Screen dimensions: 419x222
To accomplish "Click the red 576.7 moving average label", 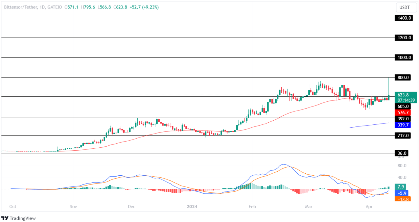I will click(x=403, y=112).
